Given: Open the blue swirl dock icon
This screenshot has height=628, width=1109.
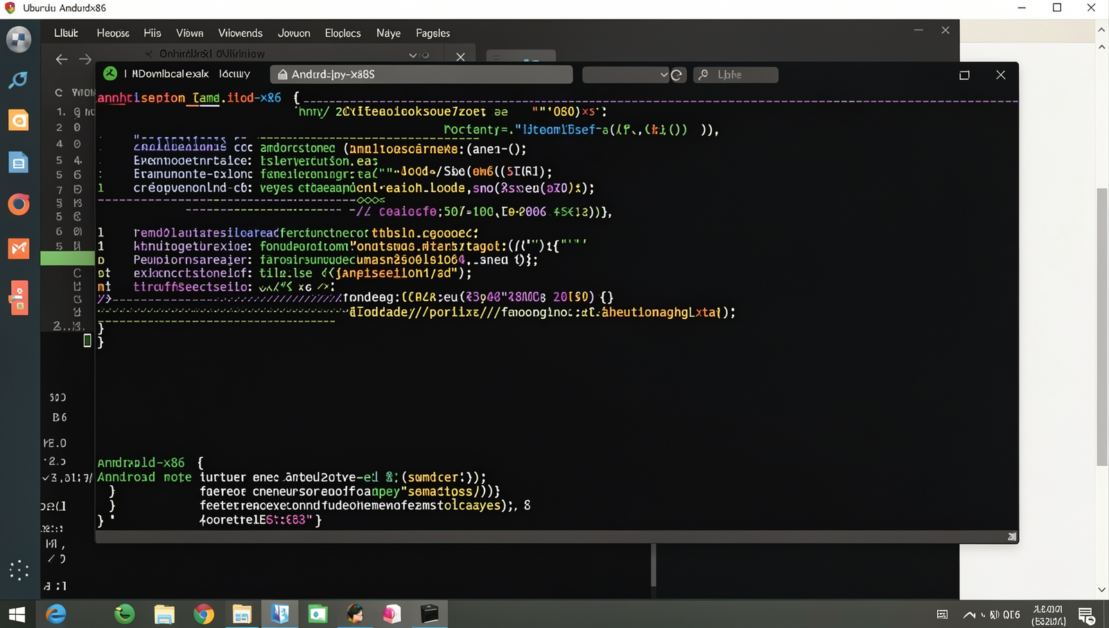Looking at the screenshot, I should pos(19,80).
